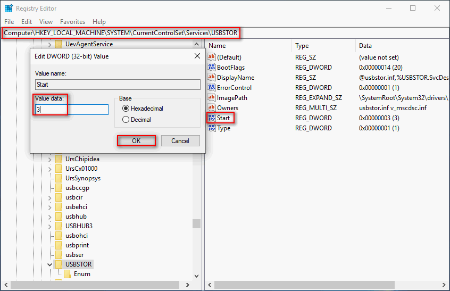Click the tree pane scroll-right arrow
Image resolution: width=450 pixels, height=291 pixels.
[x=187, y=285]
